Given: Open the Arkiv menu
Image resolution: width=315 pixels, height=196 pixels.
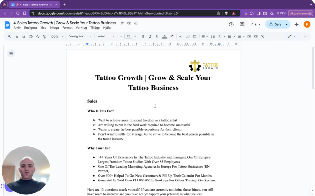Looking at the screenshot, I should pyautogui.click(x=17, y=28).
